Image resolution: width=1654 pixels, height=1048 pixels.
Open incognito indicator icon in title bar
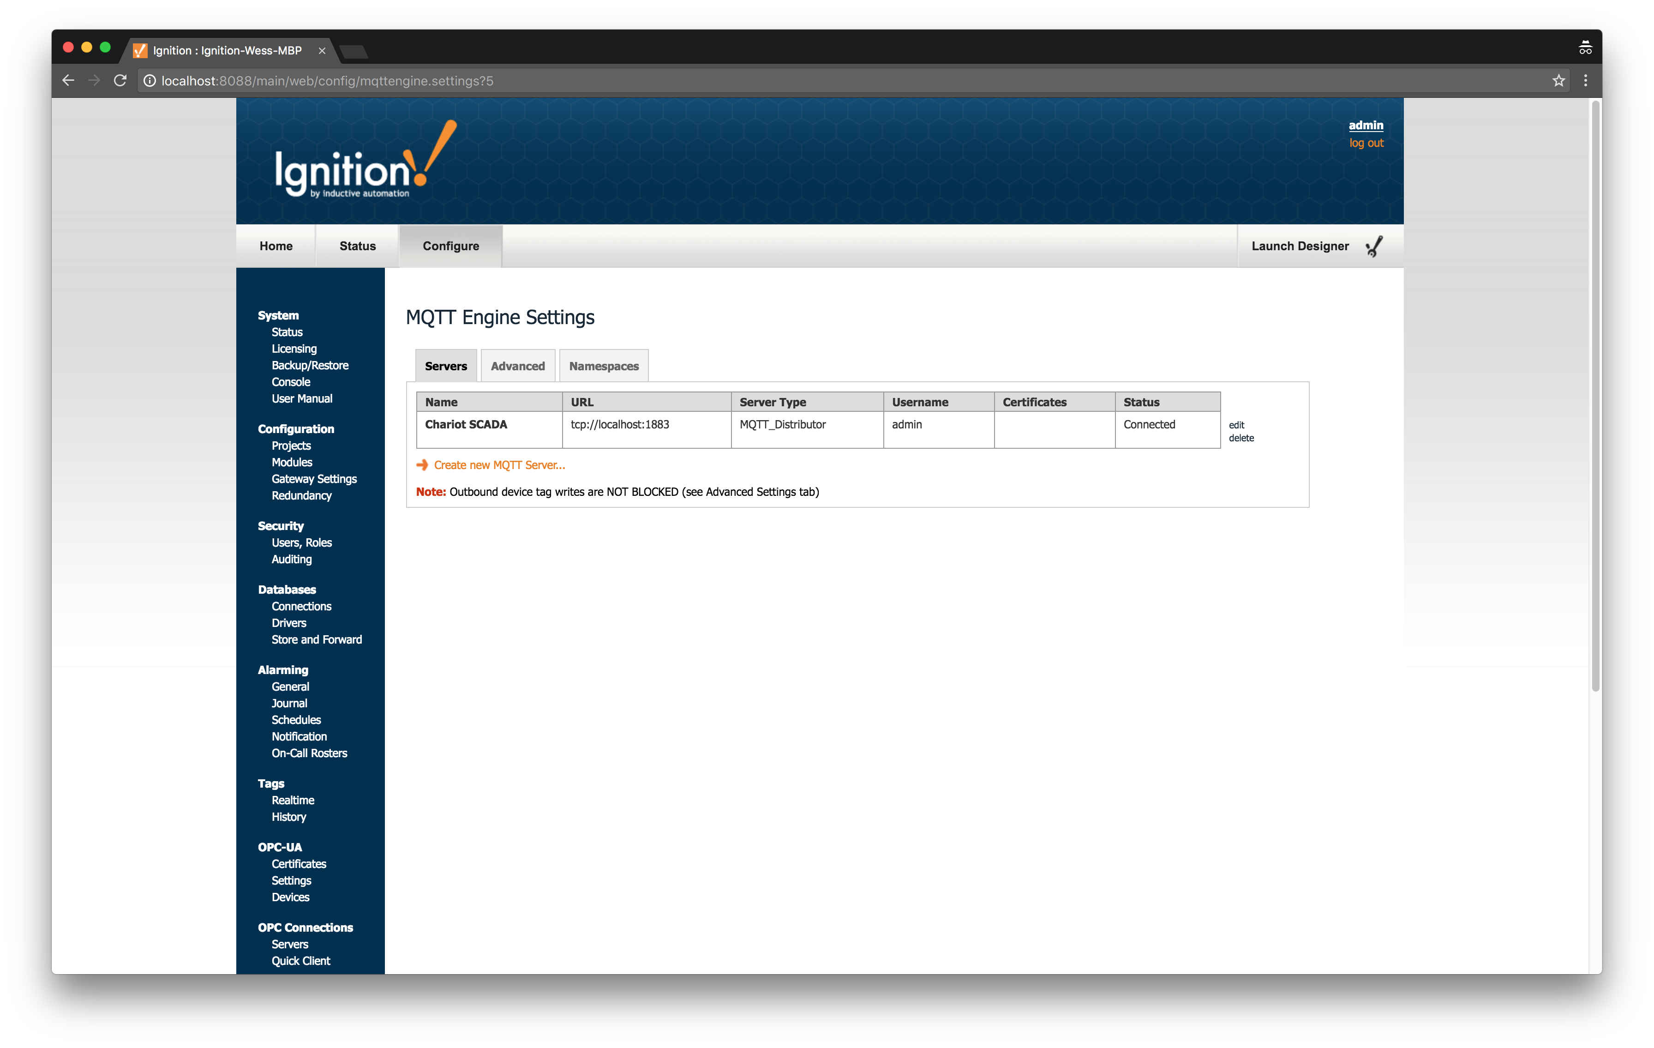coord(1585,48)
